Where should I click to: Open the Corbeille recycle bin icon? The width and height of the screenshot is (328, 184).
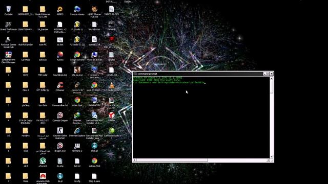[8, 9]
